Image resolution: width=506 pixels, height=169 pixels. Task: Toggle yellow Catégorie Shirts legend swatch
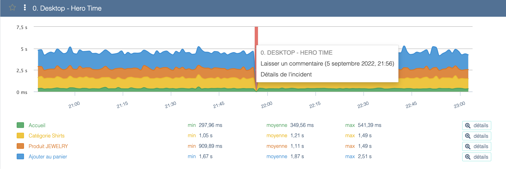[x=20, y=136]
